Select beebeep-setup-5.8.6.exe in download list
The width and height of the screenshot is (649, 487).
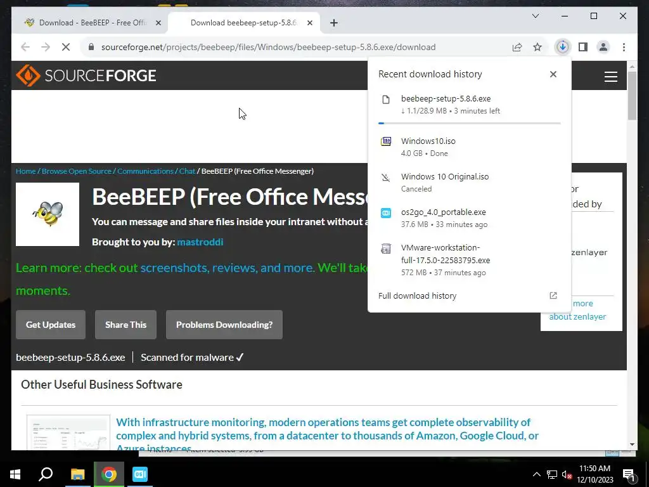(470, 105)
